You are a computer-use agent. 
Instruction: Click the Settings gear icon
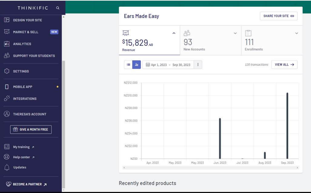(x=7, y=71)
